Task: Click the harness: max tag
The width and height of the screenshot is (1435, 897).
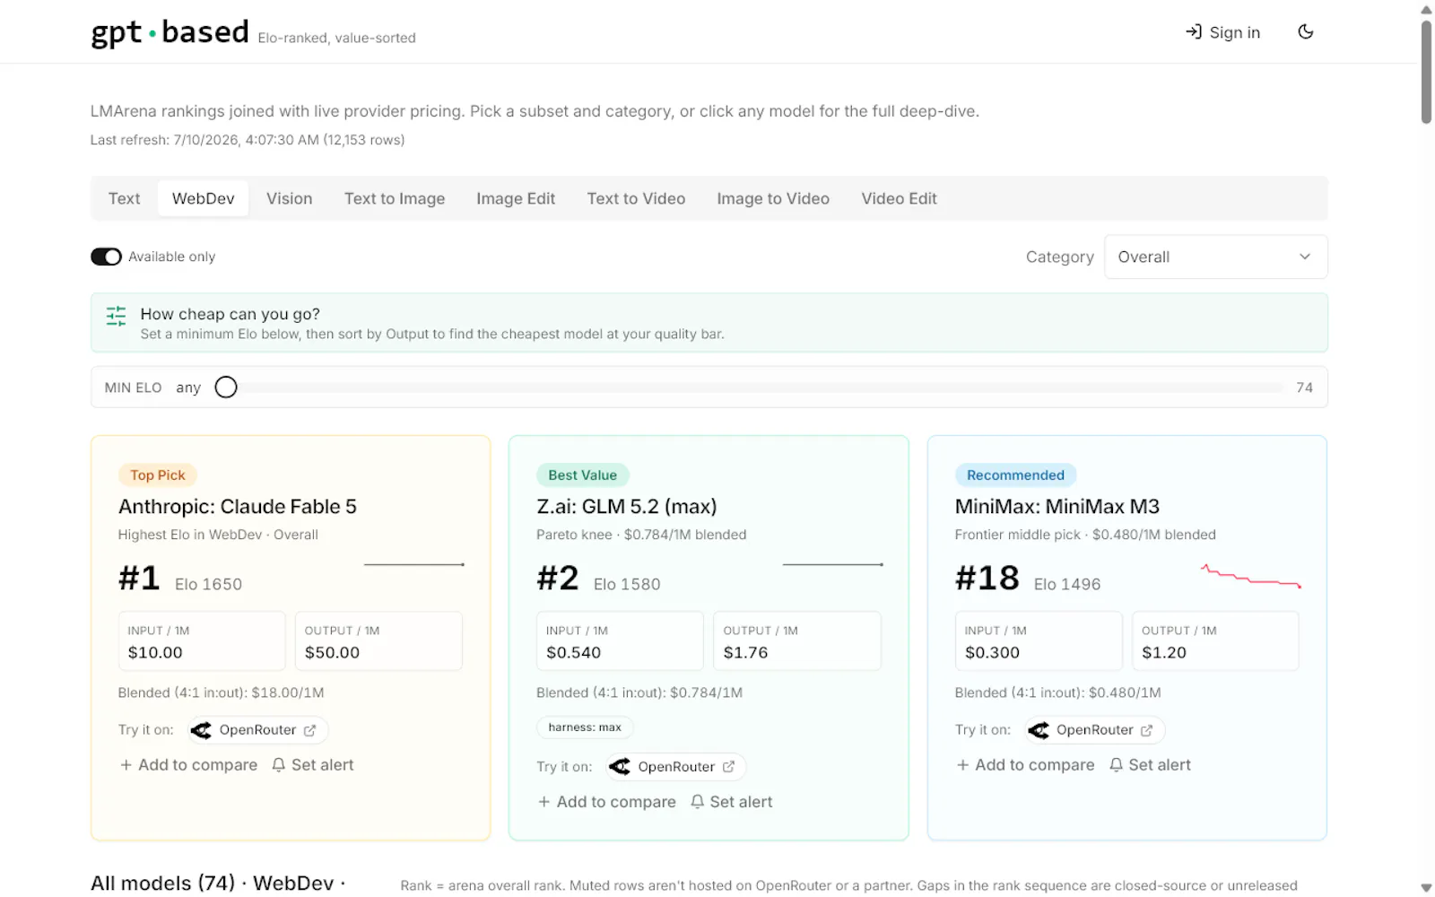Action: [585, 727]
